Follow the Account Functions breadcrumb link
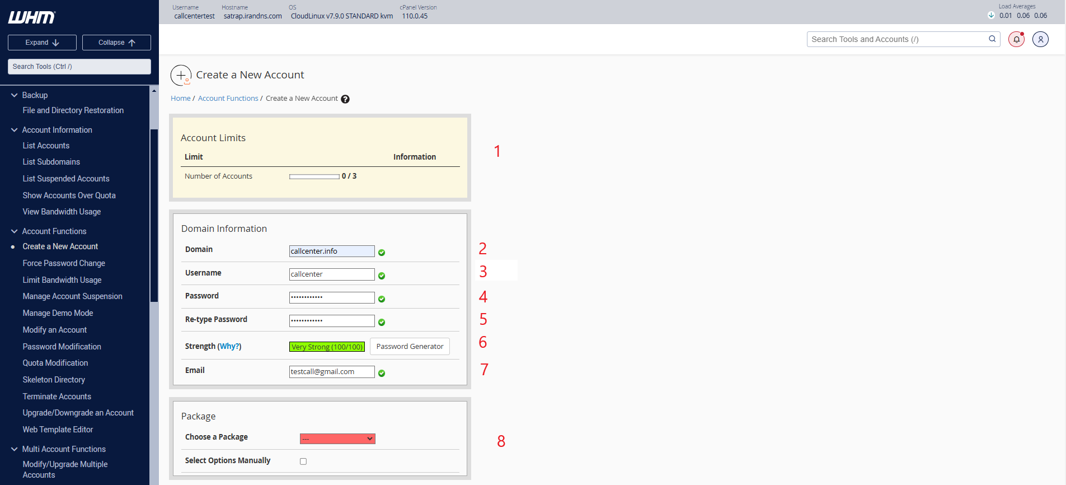 point(228,99)
